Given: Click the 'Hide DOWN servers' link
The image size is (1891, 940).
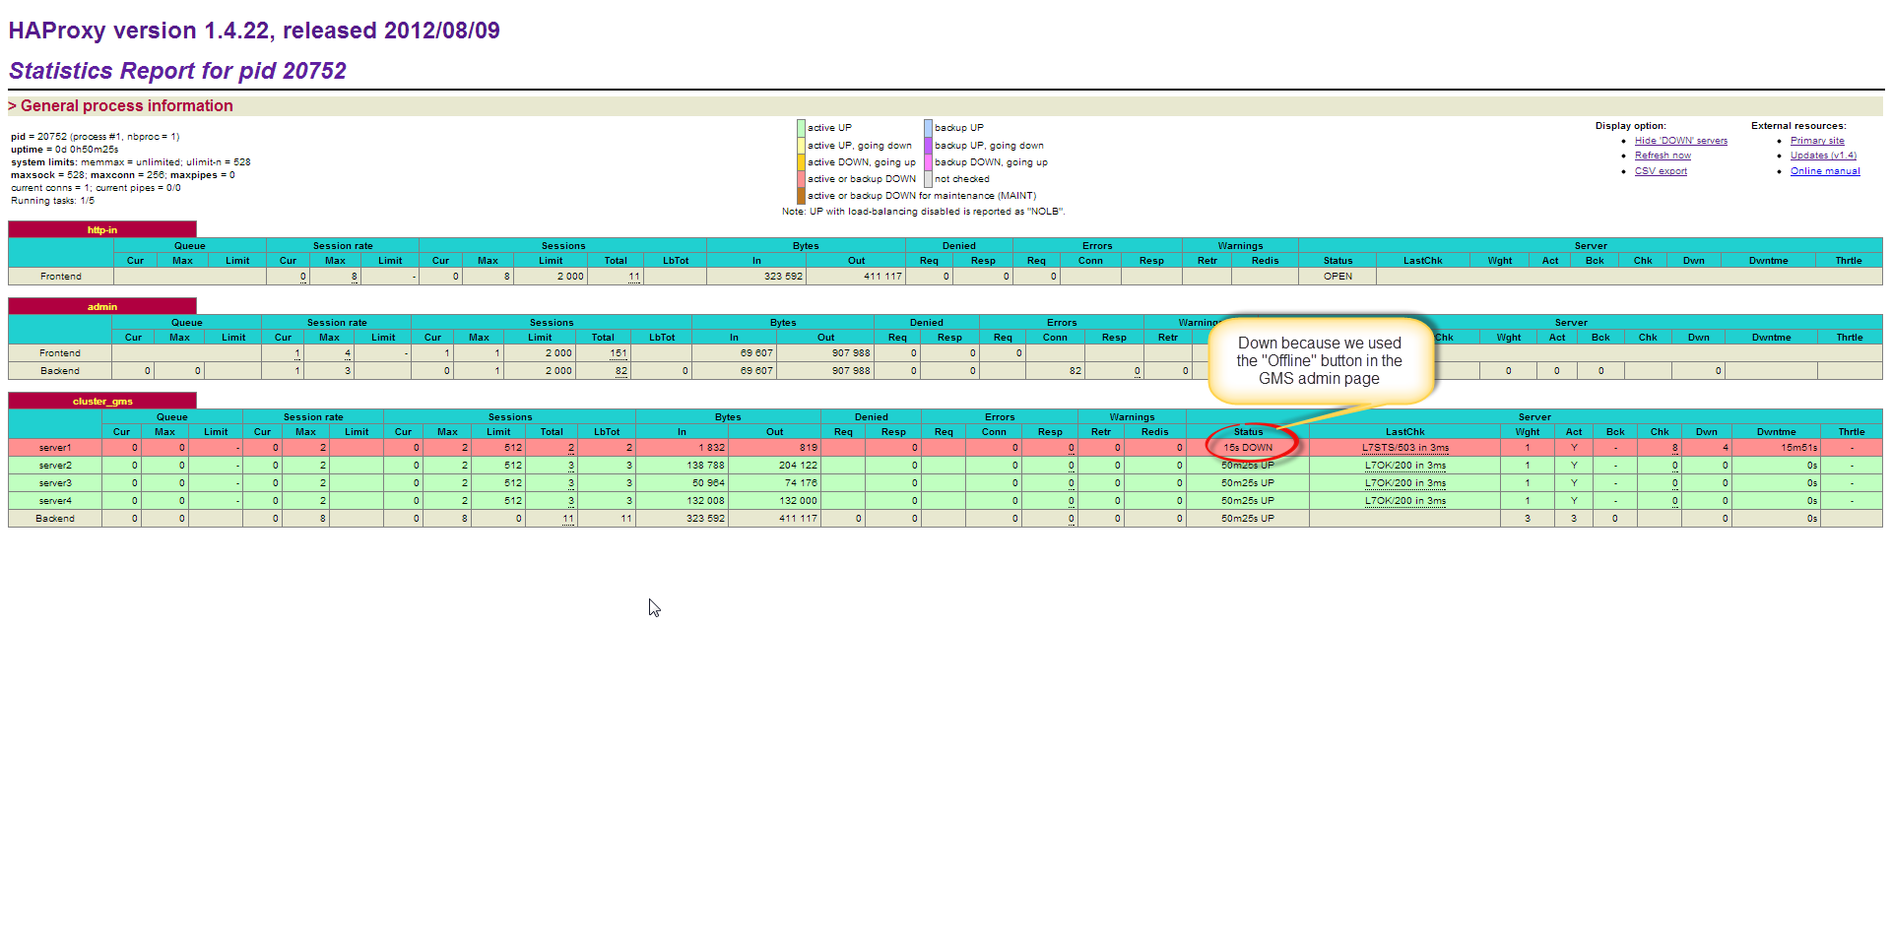Looking at the screenshot, I should click(1680, 141).
